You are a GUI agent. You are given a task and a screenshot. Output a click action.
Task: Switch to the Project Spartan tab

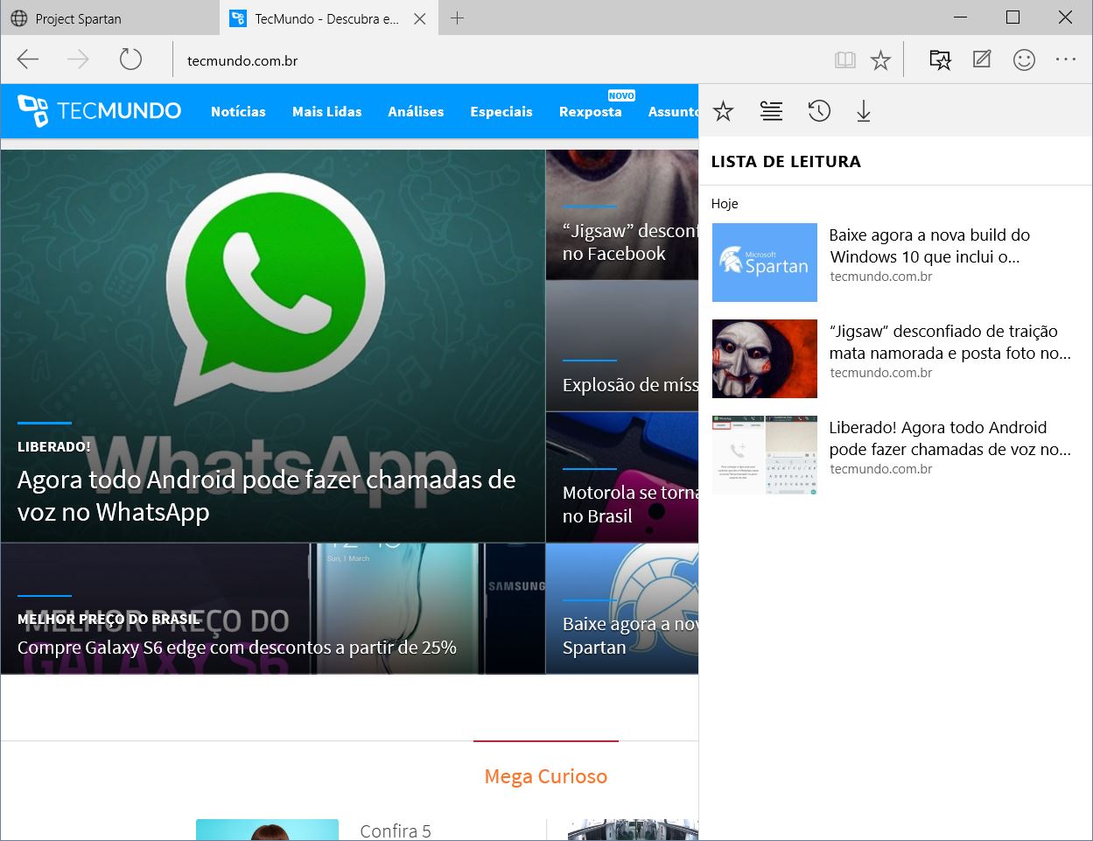tap(109, 18)
